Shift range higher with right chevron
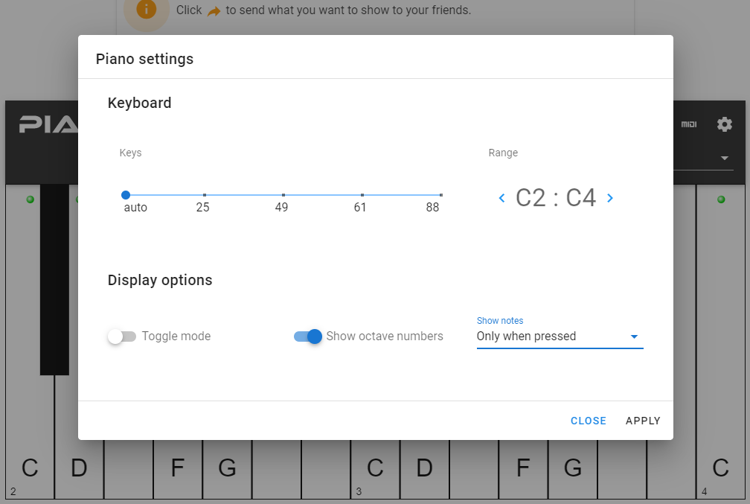This screenshot has width=750, height=504. (610, 198)
